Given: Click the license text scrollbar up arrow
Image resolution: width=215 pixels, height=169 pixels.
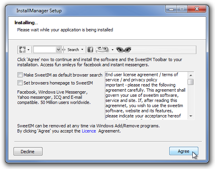Looking at the screenshot, I should click(x=191, y=75).
